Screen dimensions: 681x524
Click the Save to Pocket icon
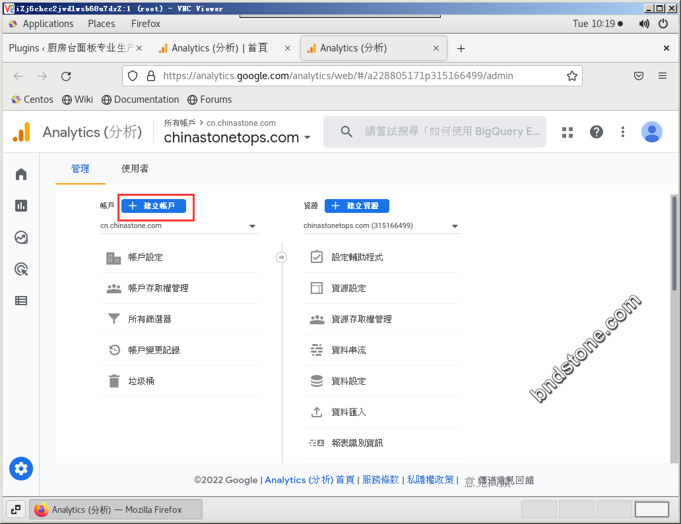[639, 76]
